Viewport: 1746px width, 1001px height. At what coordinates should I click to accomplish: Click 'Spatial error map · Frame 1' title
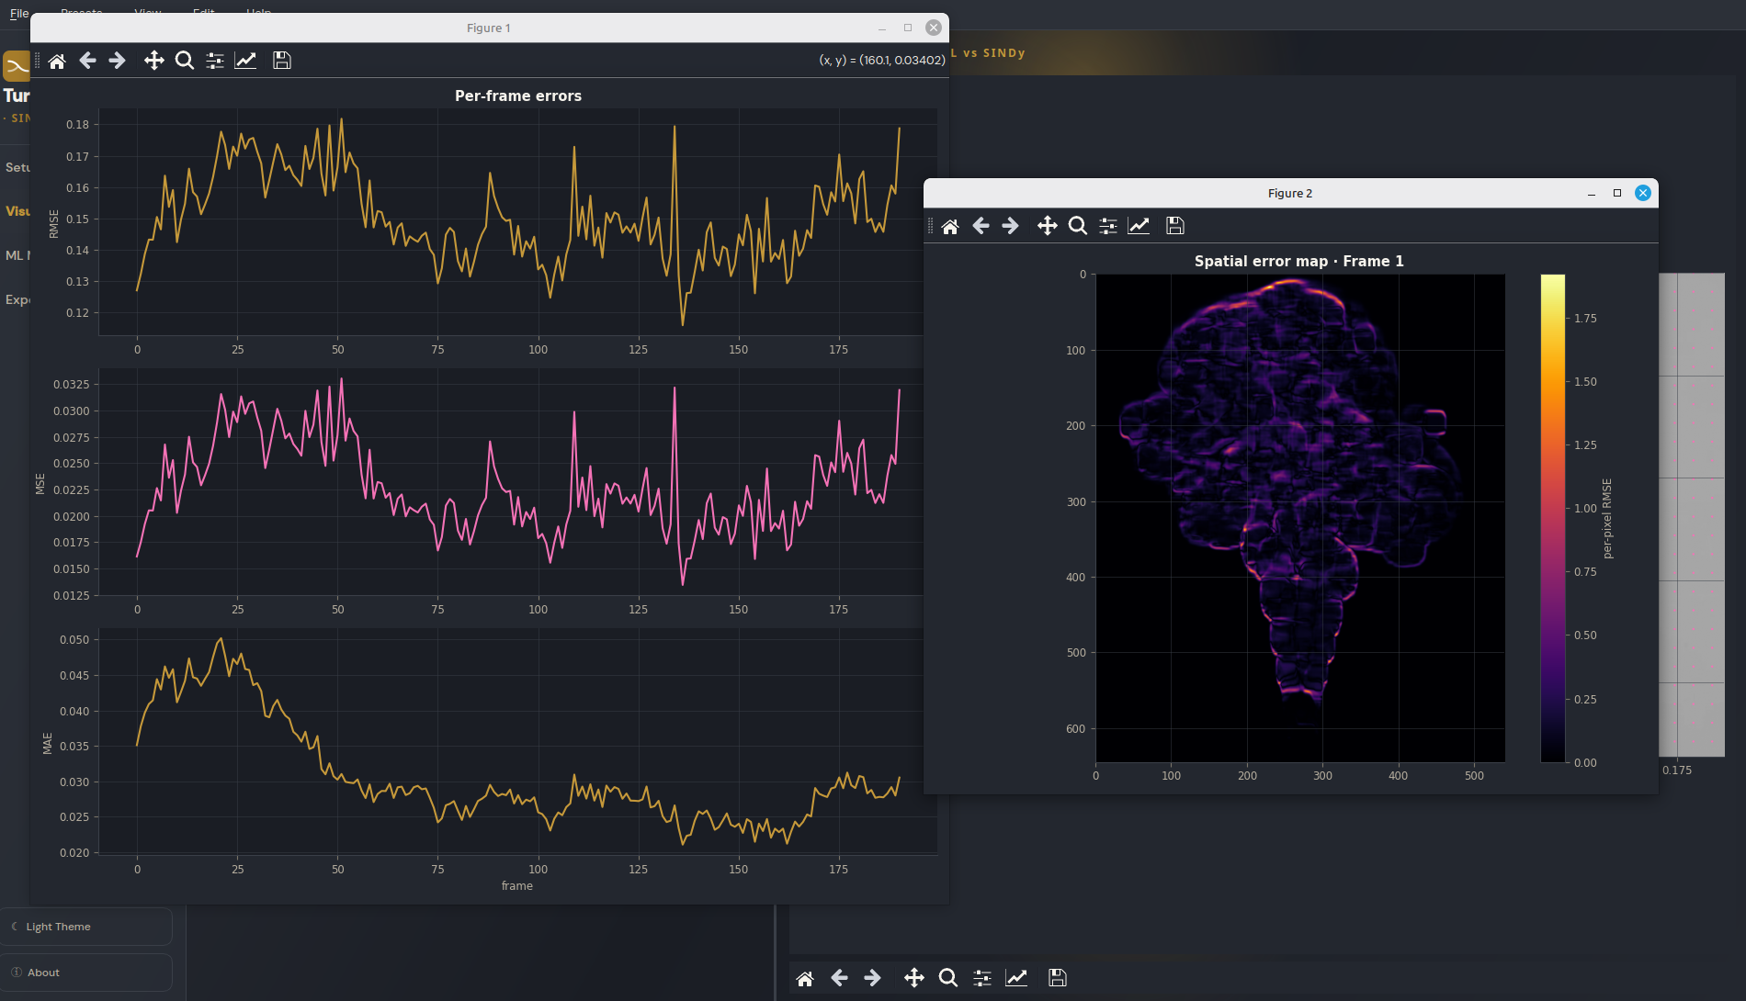(1299, 261)
